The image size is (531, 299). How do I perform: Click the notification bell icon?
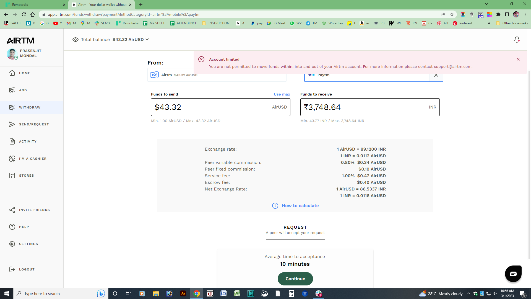517,40
